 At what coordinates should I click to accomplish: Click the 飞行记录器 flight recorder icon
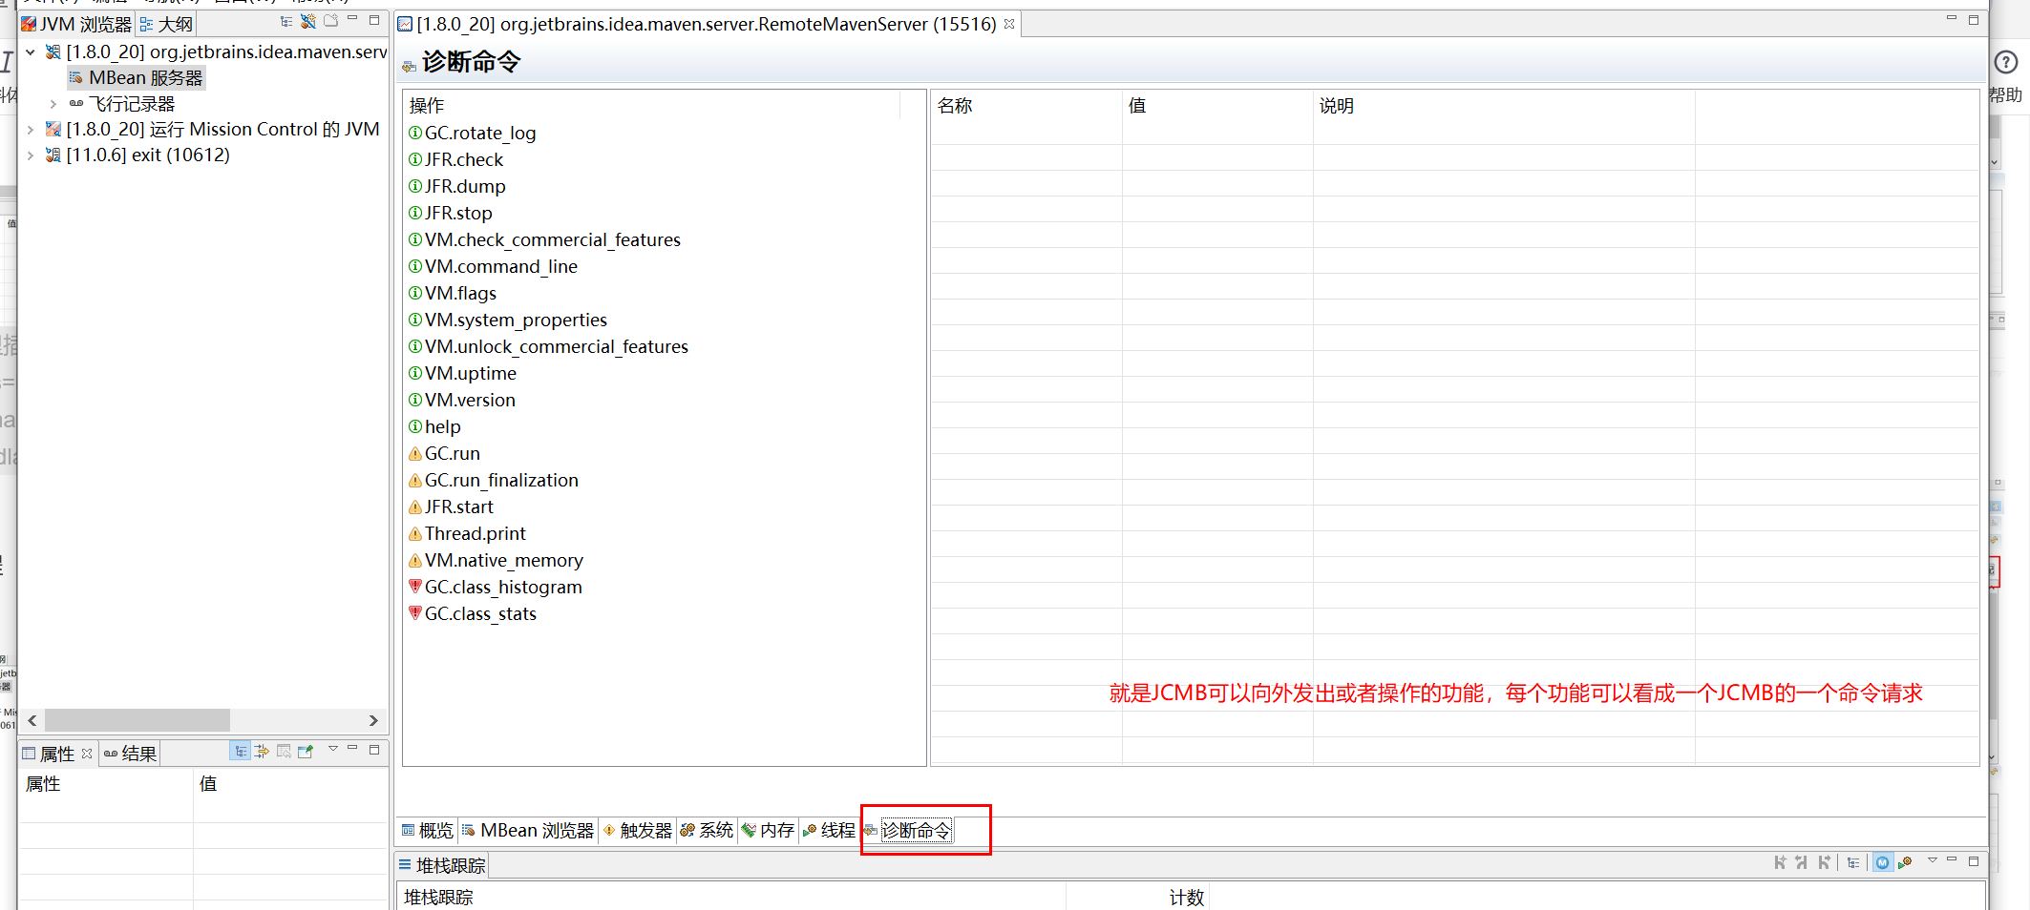pyautogui.click(x=76, y=104)
